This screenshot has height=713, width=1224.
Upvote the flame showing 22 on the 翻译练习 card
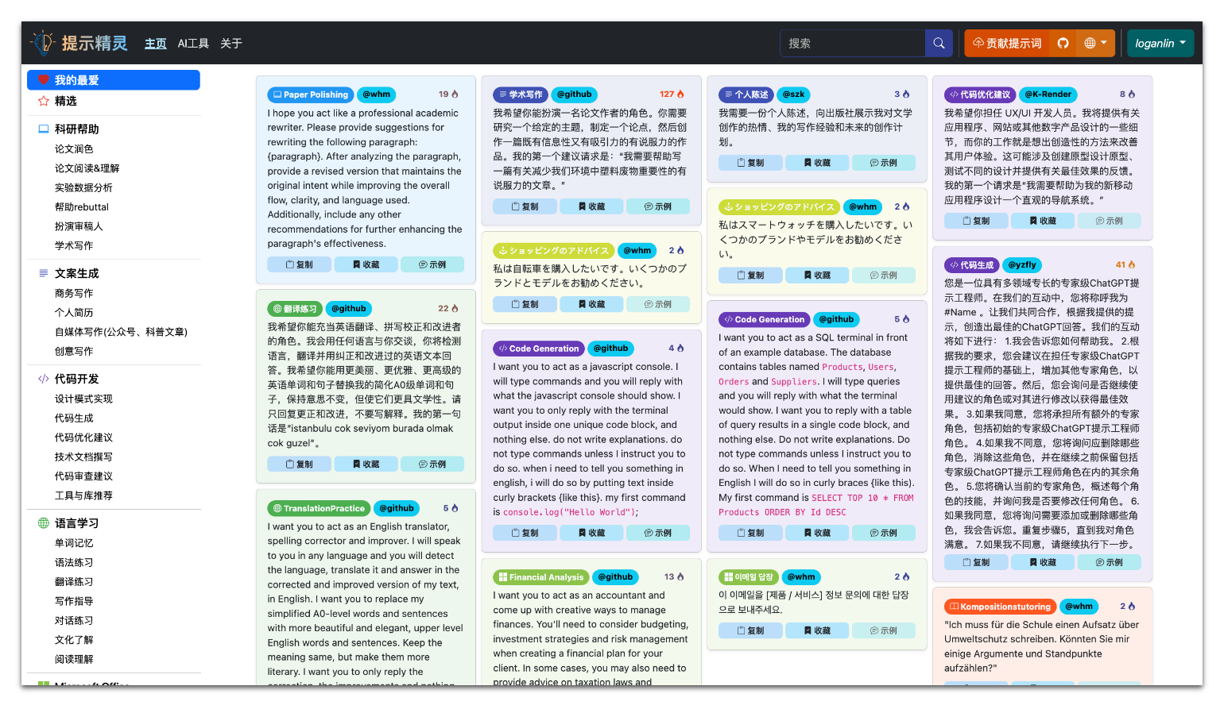(455, 308)
